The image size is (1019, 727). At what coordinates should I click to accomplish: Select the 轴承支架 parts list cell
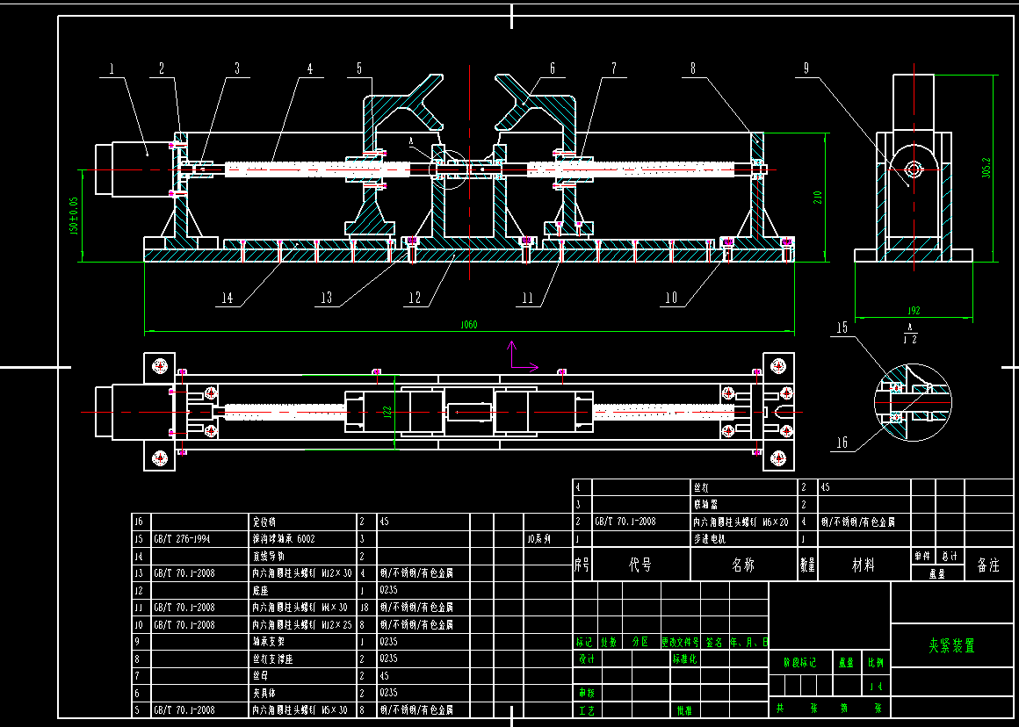tap(303, 641)
